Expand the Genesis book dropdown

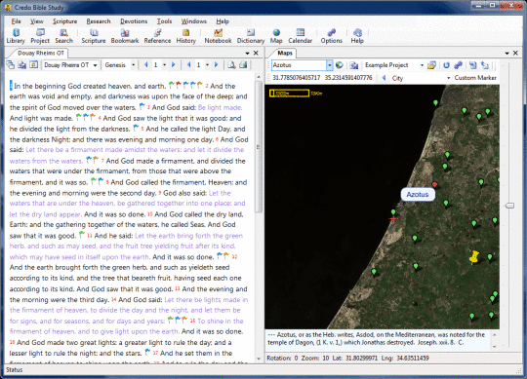tap(134, 65)
